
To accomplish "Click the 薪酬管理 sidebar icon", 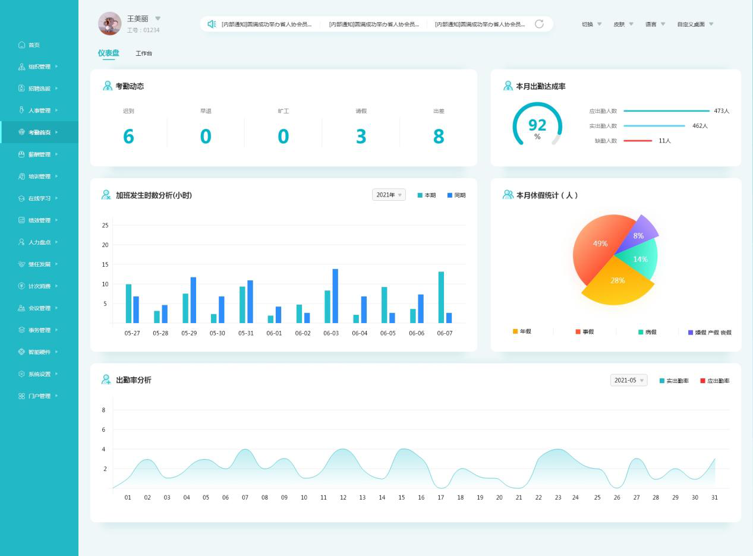I will pyautogui.click(x=22, y=154).
